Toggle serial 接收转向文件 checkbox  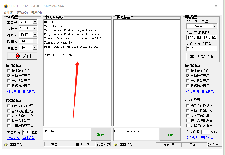(9, 71)
